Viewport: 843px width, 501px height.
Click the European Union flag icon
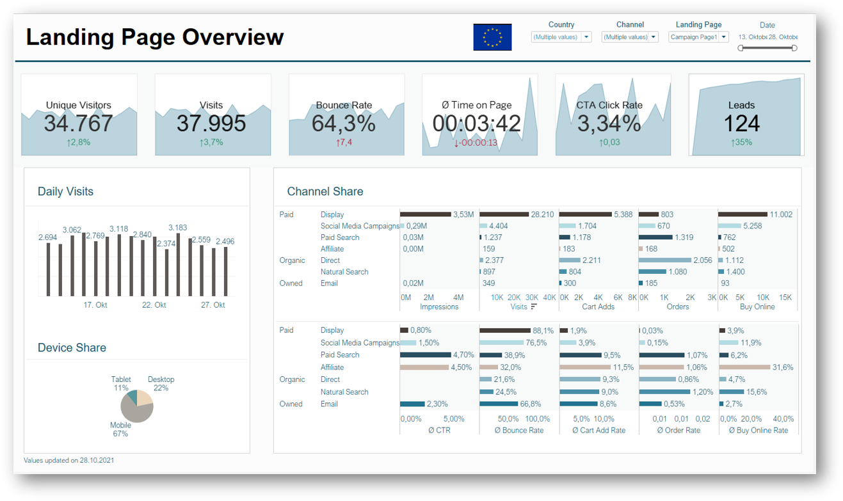tap(492, 37)
